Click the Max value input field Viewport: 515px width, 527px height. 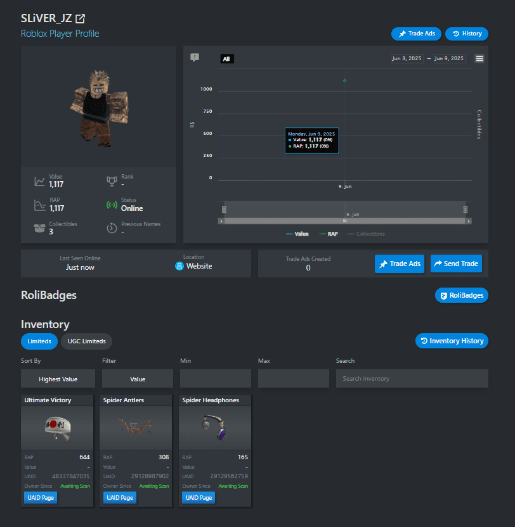click(294, 378)
